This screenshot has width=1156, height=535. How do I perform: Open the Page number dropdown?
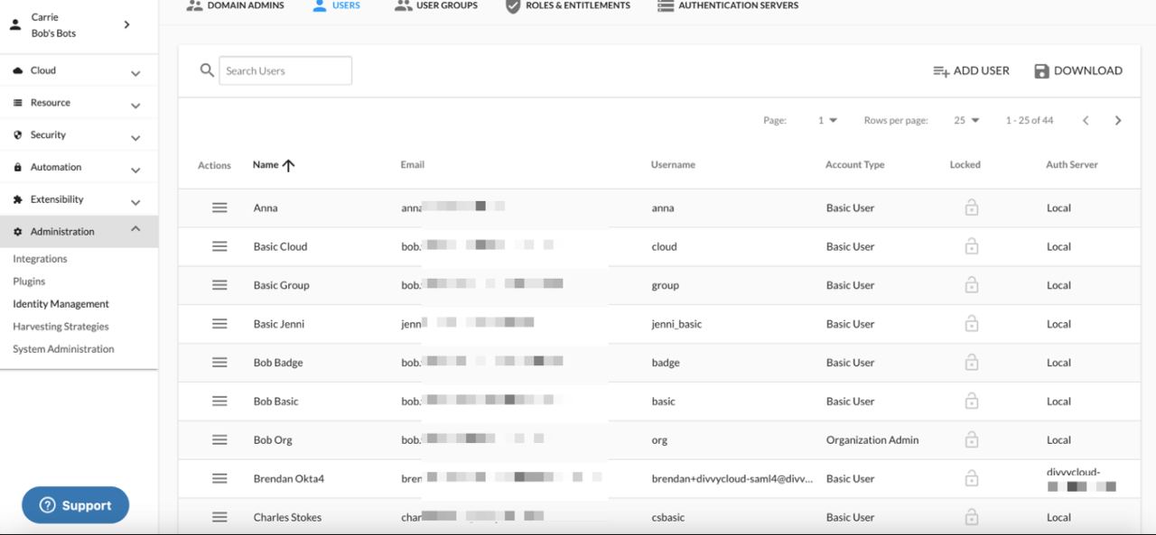827,121
